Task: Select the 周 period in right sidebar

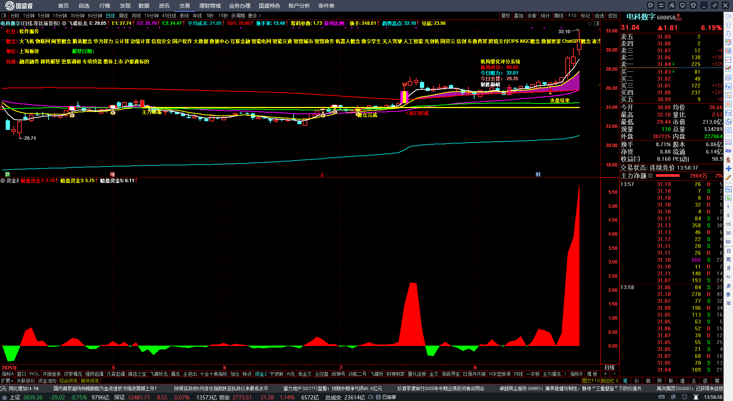Action: click(728, 259)
